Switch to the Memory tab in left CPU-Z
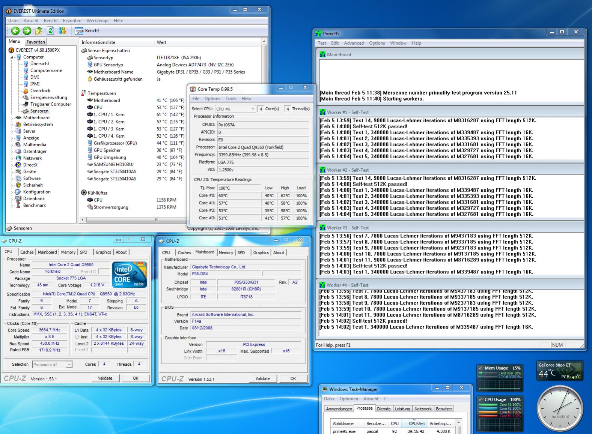Image resolution: width=592 pixels, height=434 pixels. (68, 252)
